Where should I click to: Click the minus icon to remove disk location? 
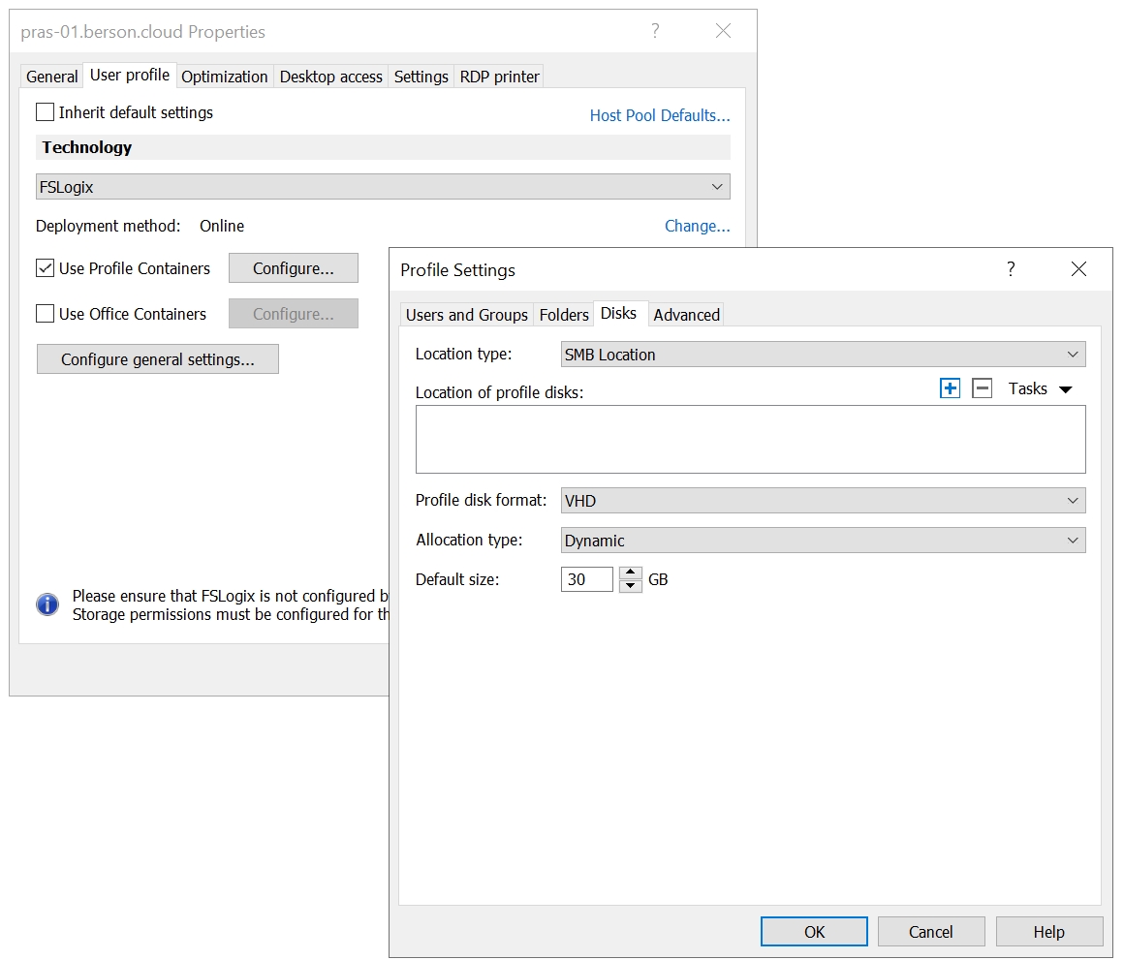[x=982, y=388]
